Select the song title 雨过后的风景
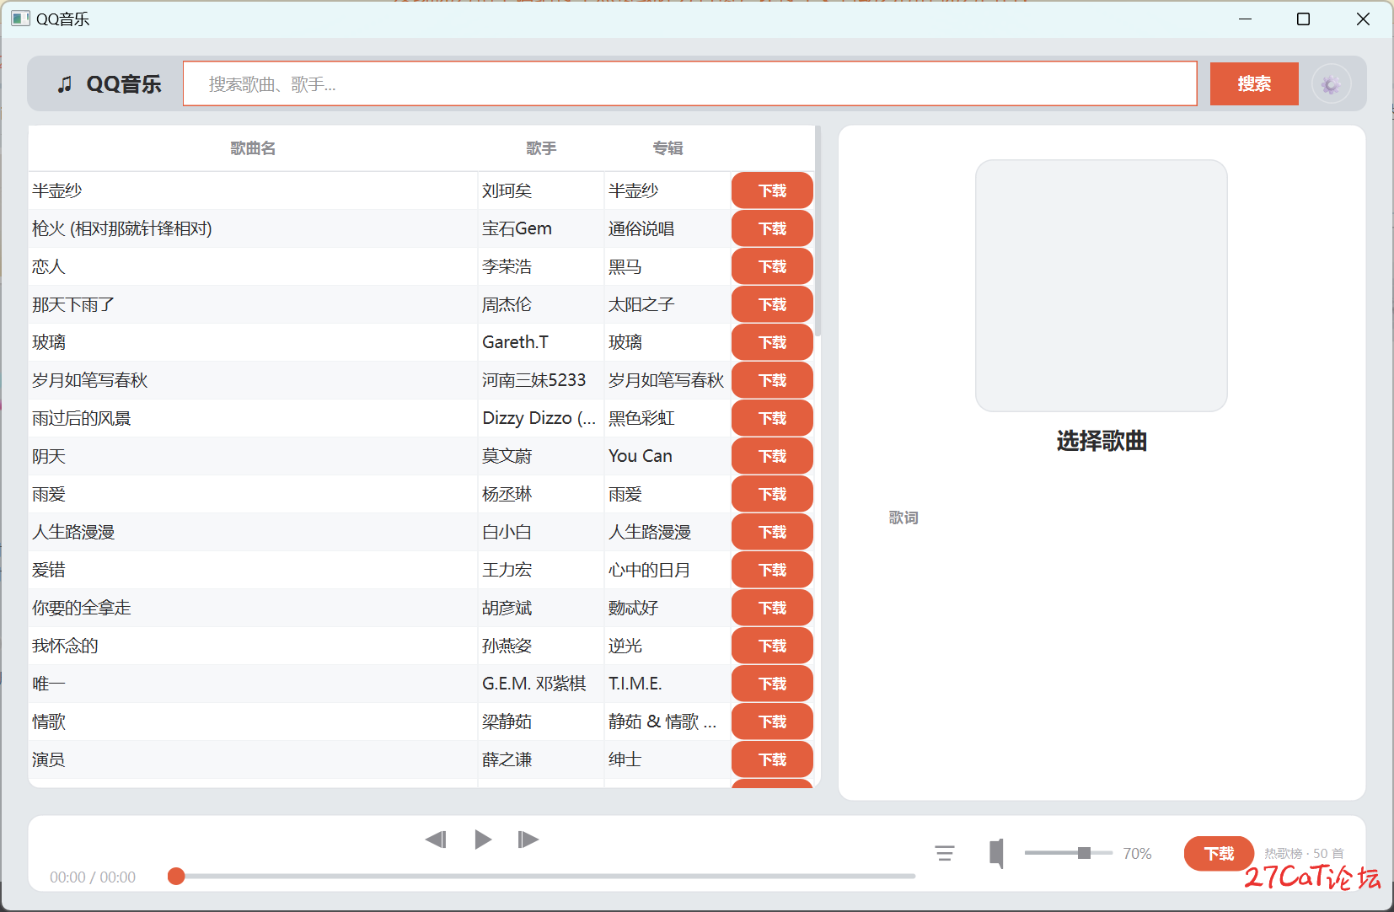 [x=82, y=418]
